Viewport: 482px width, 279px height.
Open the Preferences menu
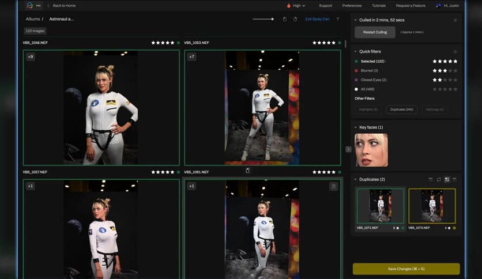[x=352, y=5]
